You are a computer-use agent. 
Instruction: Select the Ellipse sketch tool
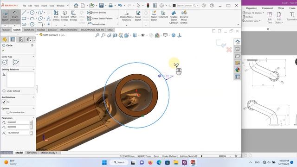click(40, 19)
